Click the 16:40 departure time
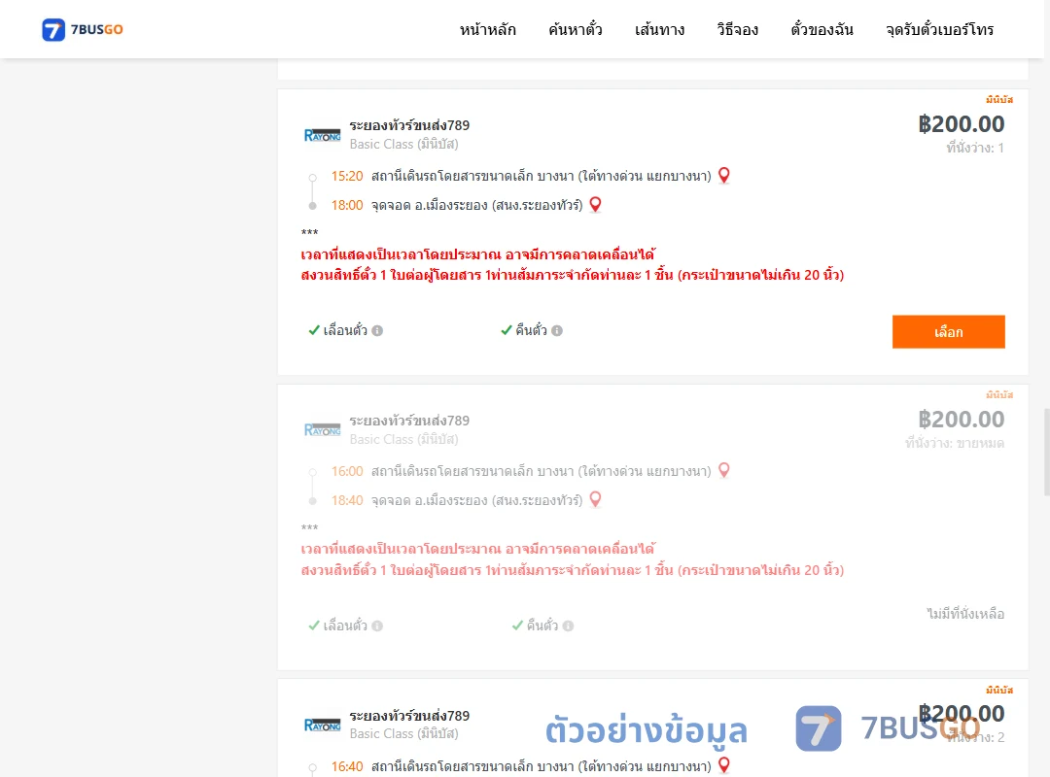 click(347, 766)
